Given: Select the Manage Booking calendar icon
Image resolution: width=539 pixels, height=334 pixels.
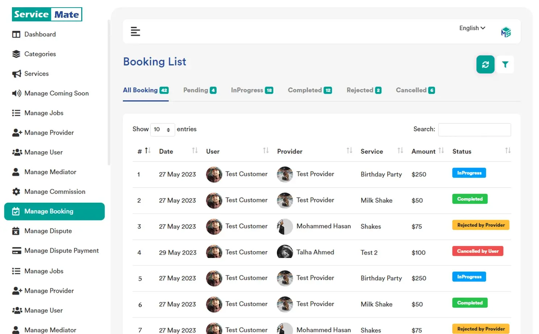Looking at the screenshot, I should [16, 211].
